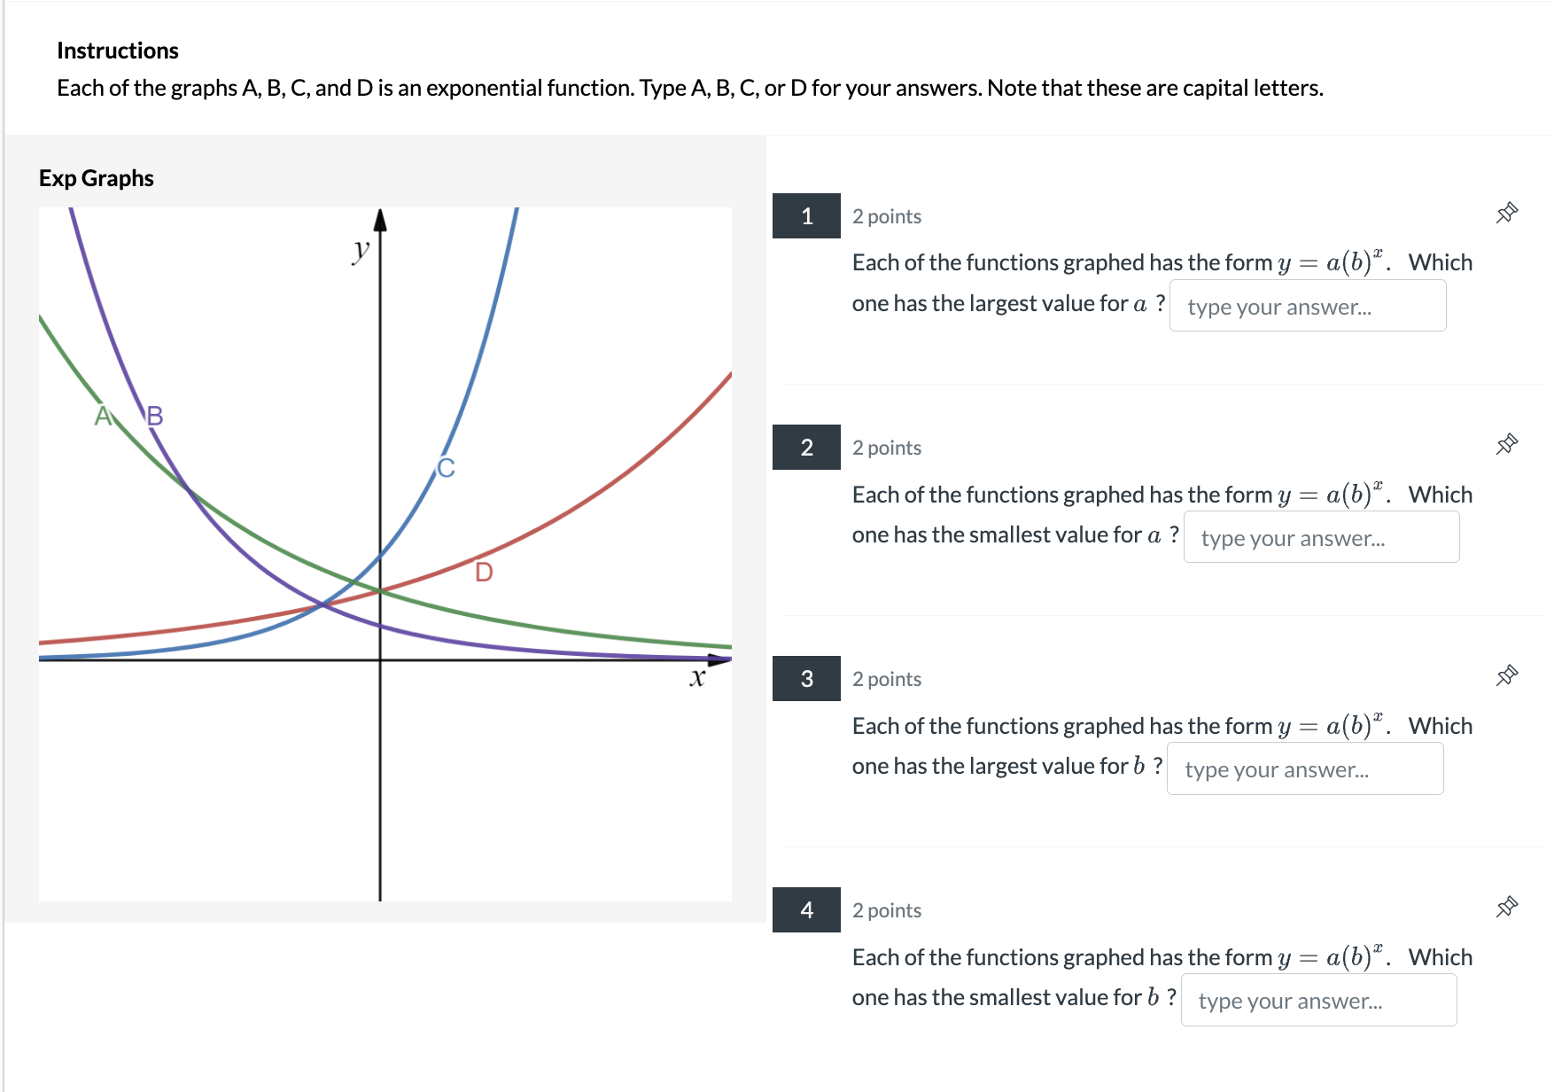The height and width of the screenshot is (1092, 1554).
Task: Click the Exp Graphs image
Action: [385, 550]
